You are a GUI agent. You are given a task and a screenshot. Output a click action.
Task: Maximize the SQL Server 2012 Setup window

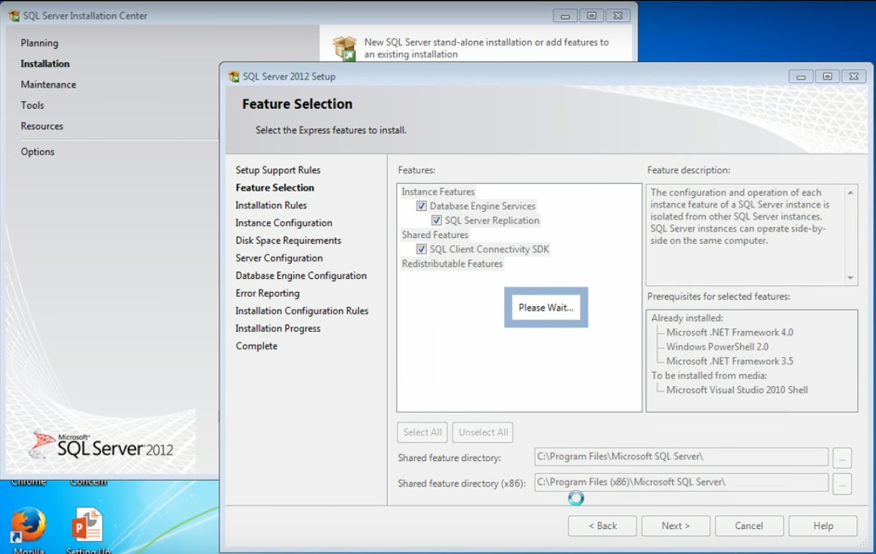coord(828,76)
